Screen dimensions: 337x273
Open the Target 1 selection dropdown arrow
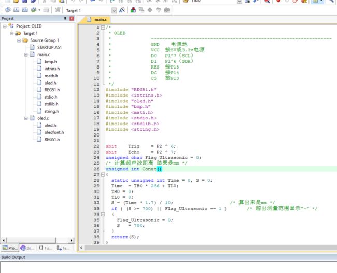pyautogui.click(x=114, y=10)
